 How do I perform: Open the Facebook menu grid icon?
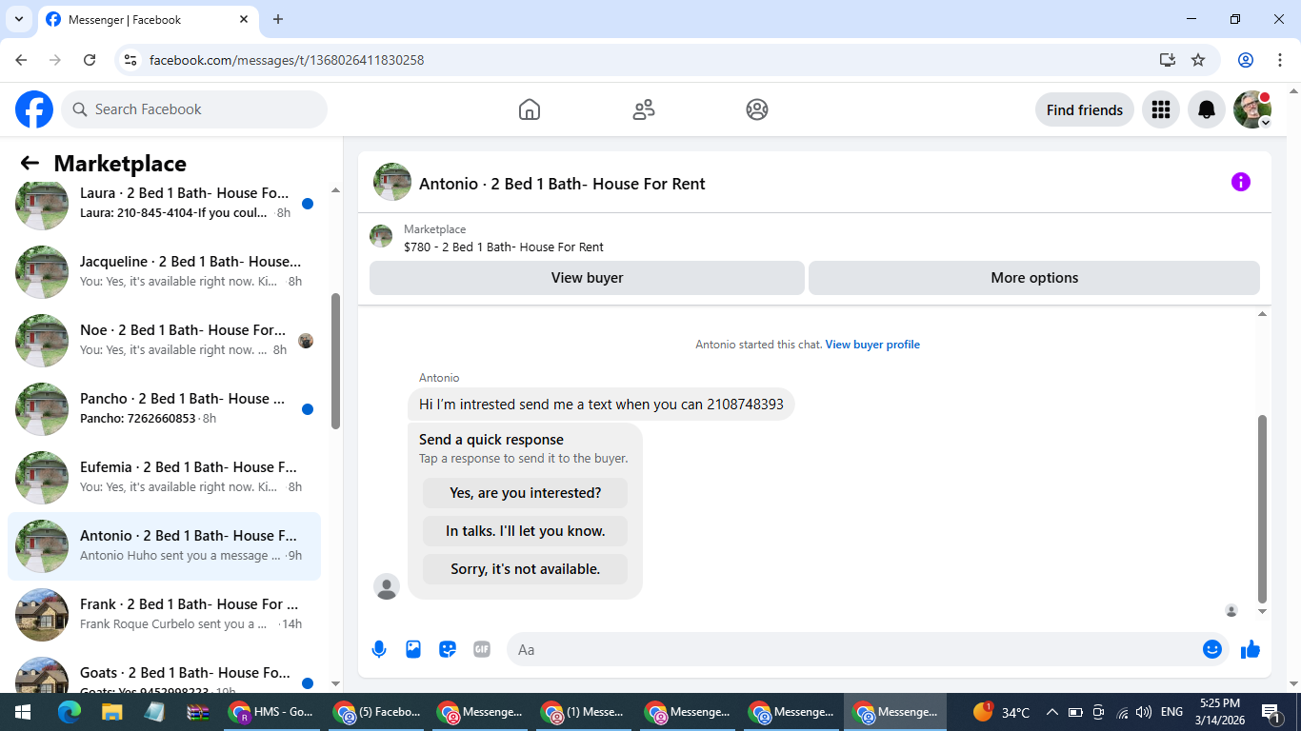click(1160, 109)
